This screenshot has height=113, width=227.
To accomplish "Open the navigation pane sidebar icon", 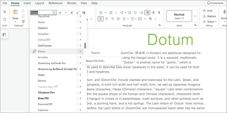I will click(4, 35).
